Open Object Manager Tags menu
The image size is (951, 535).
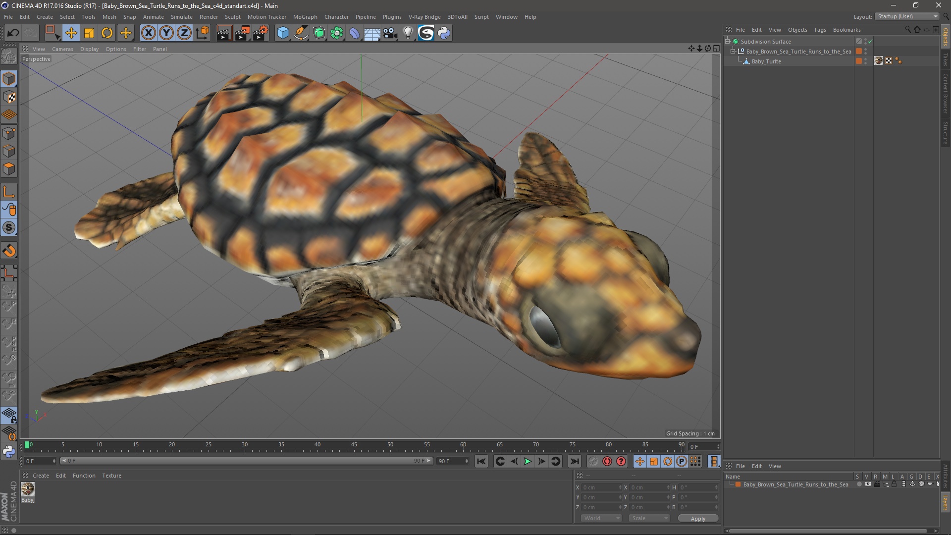820,30
